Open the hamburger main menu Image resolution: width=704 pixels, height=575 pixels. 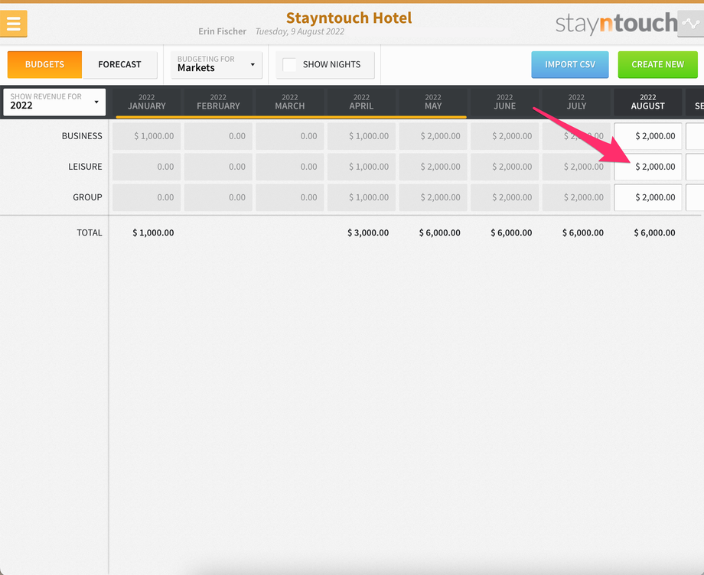(x=14, y=24)
